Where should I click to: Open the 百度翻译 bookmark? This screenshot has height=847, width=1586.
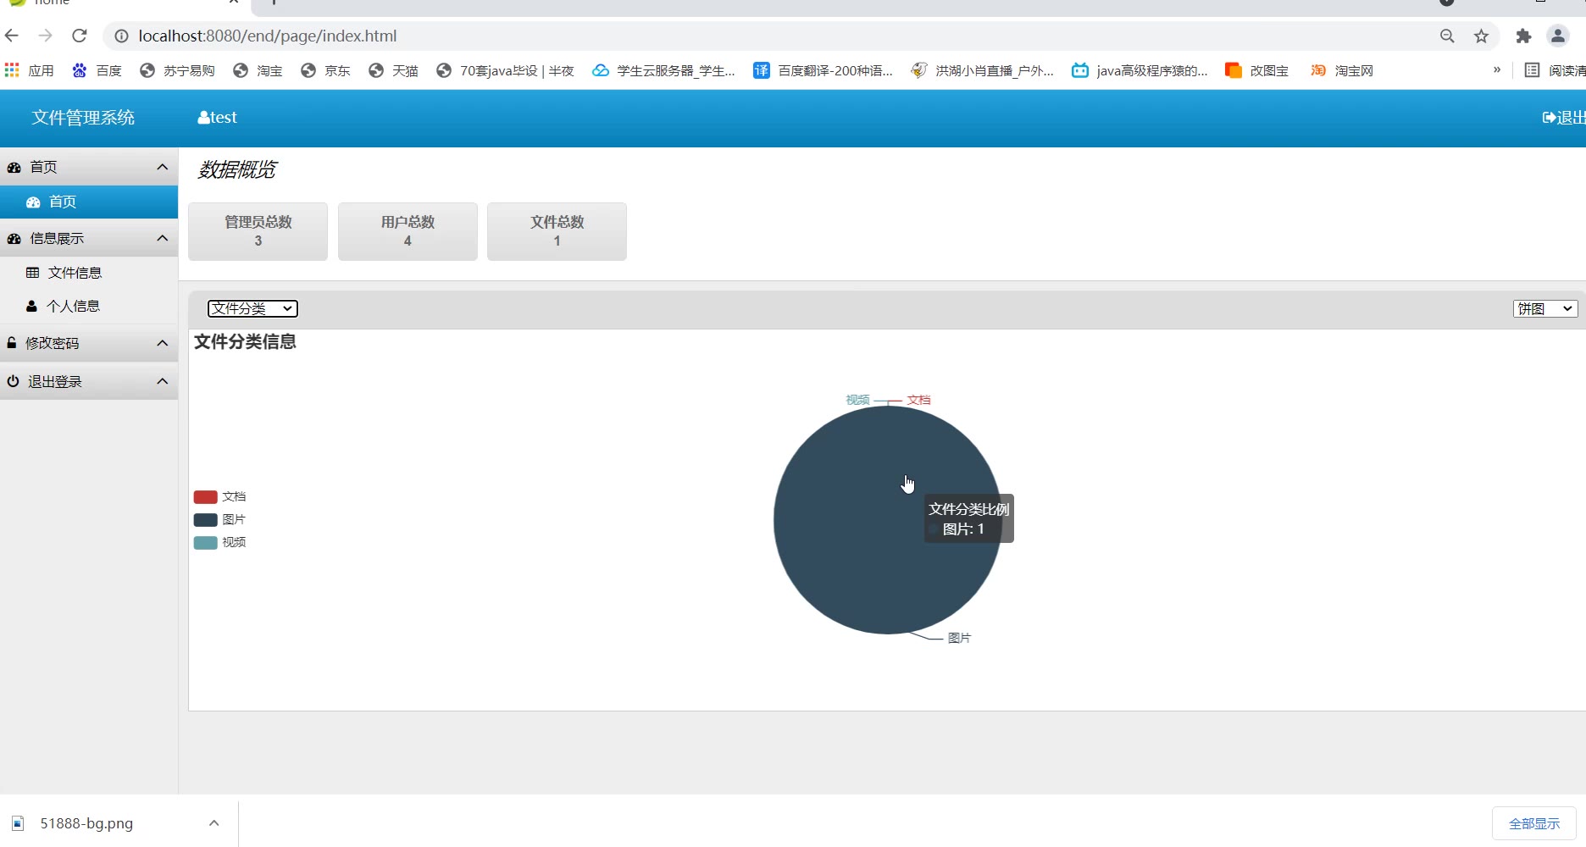coord(823,70)
